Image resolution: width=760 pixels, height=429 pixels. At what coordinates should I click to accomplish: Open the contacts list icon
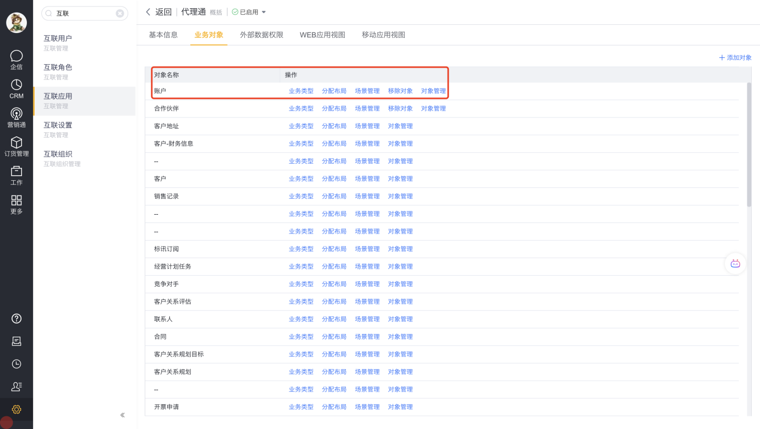pyautogui.click(x=16, y=387)
